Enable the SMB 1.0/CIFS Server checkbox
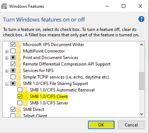This screenshot has height=133, width=149. [20, 103]
